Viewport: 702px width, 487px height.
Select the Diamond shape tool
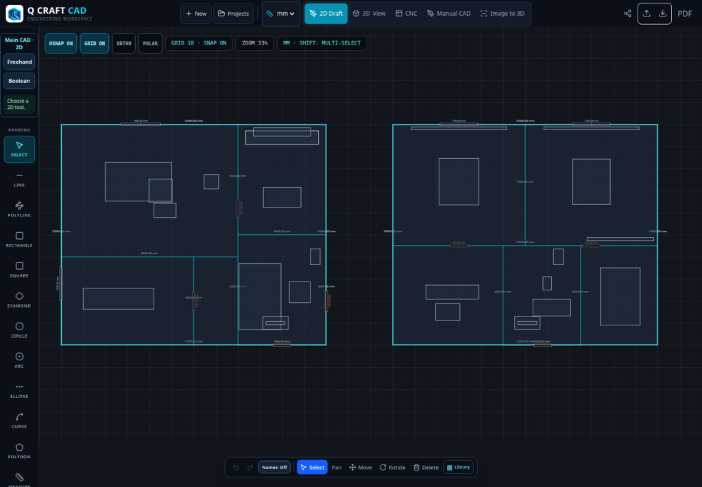pos(19,300)
